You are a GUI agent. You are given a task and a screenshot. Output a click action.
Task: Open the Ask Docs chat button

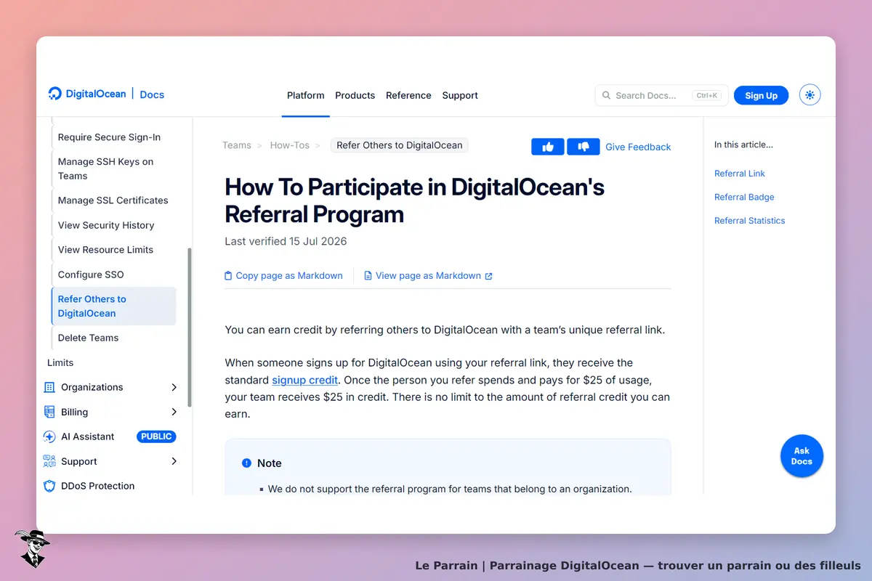point(802,456)
